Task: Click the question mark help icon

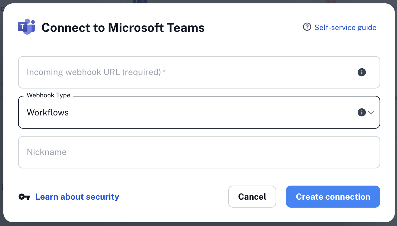Action: coord(306,27)
